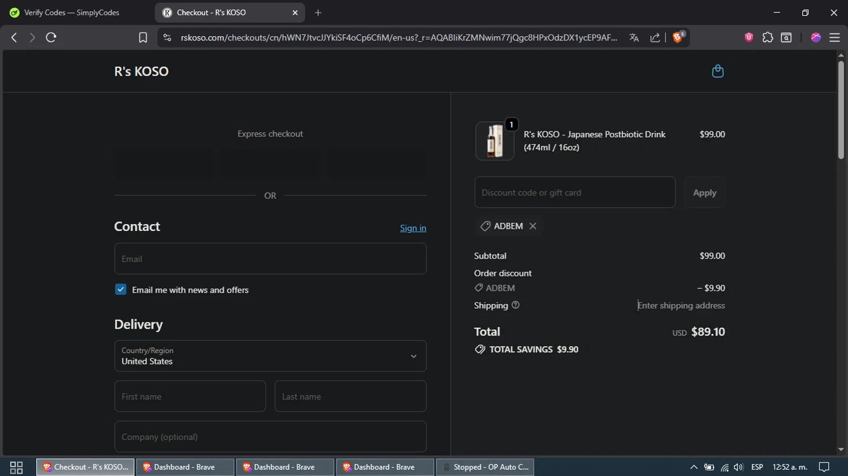Reload the checkout page
Screen dimensions: 848x476
coord(51,37)
